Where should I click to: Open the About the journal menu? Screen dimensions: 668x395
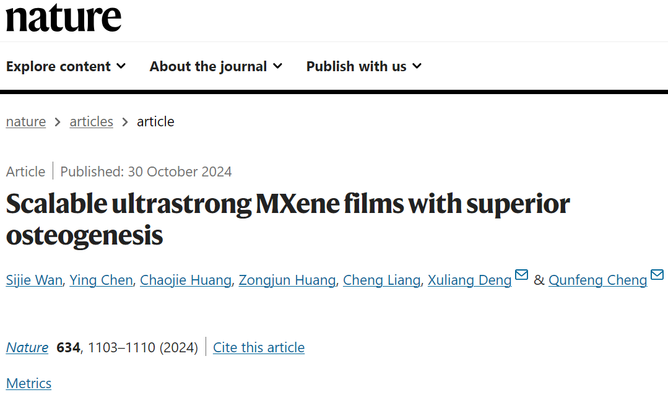click(x=215, y=66)
